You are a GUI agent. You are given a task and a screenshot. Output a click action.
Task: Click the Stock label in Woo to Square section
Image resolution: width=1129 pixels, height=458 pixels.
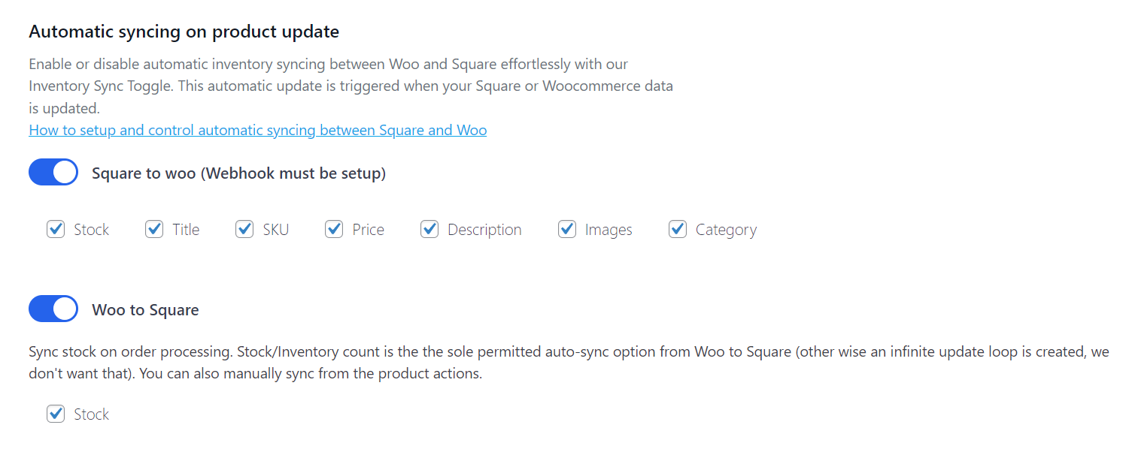[x=90, y=414]
